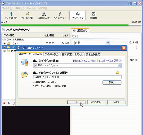Click DVD Shrink icon in main title bar

tap(3, 3)
